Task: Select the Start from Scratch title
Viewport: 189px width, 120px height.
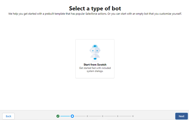Action: coord(95,65)
